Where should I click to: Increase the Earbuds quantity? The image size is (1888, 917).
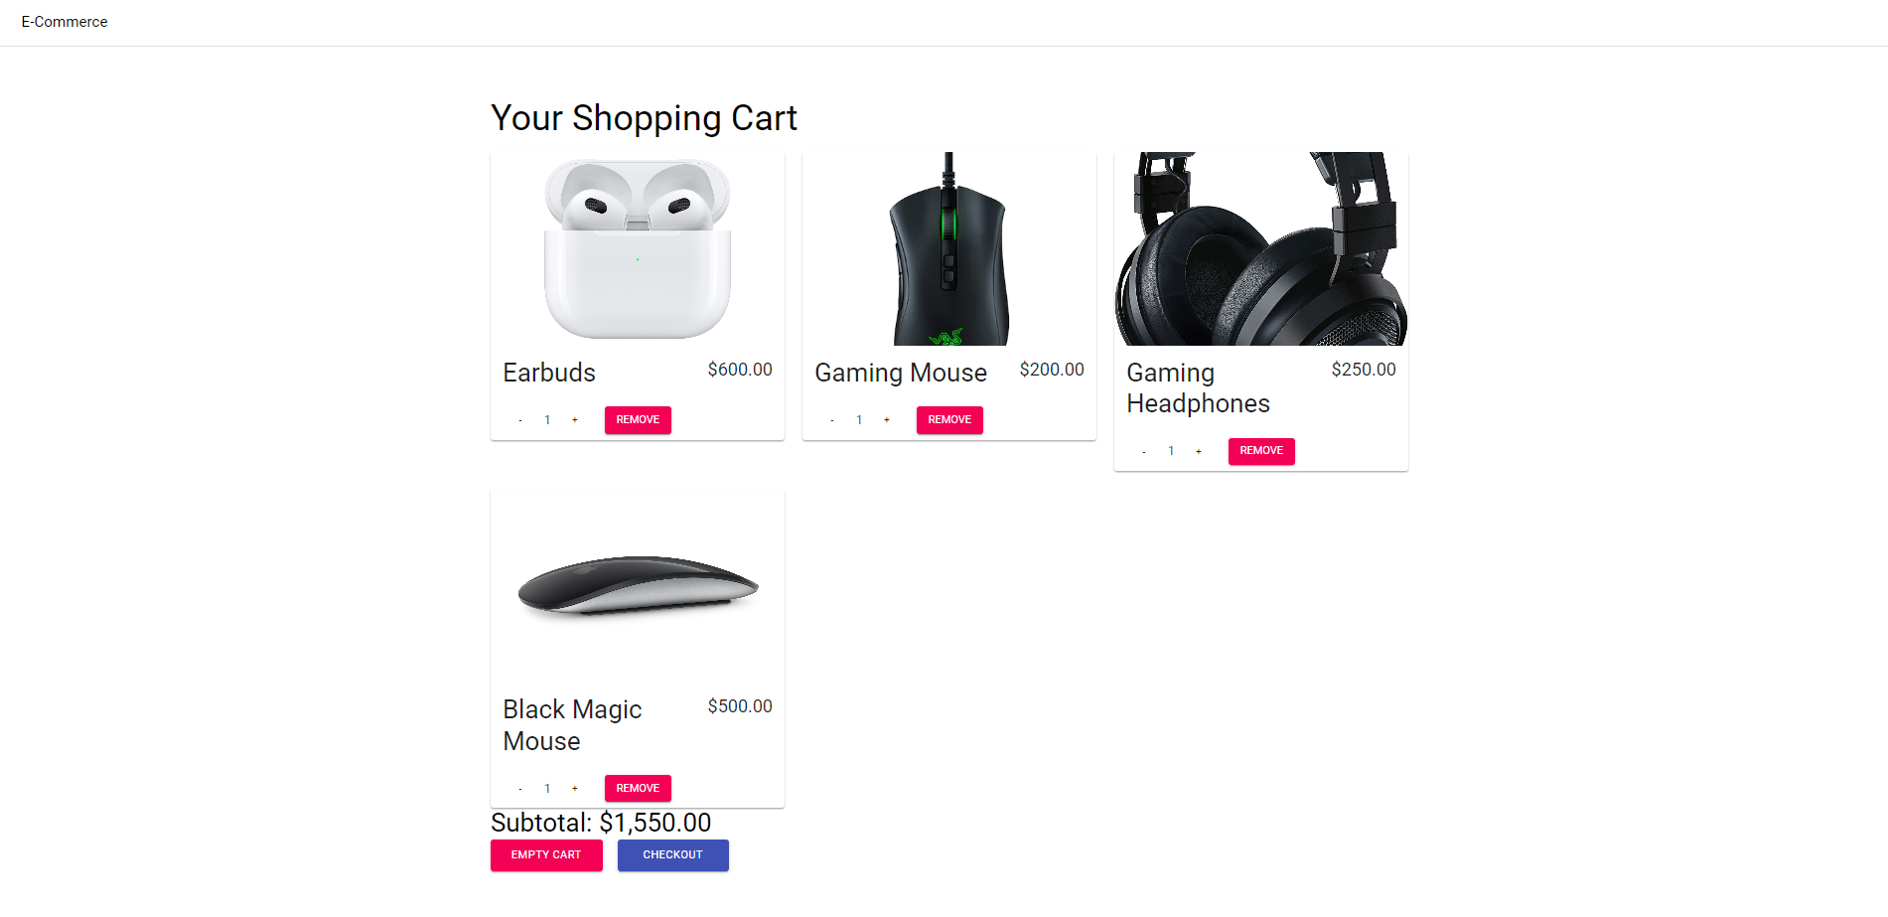click(x=575, y=419)
